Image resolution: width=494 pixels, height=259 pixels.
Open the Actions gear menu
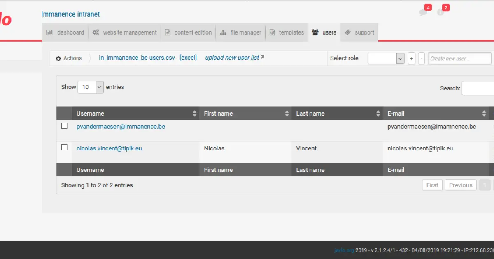pos(58,58)
